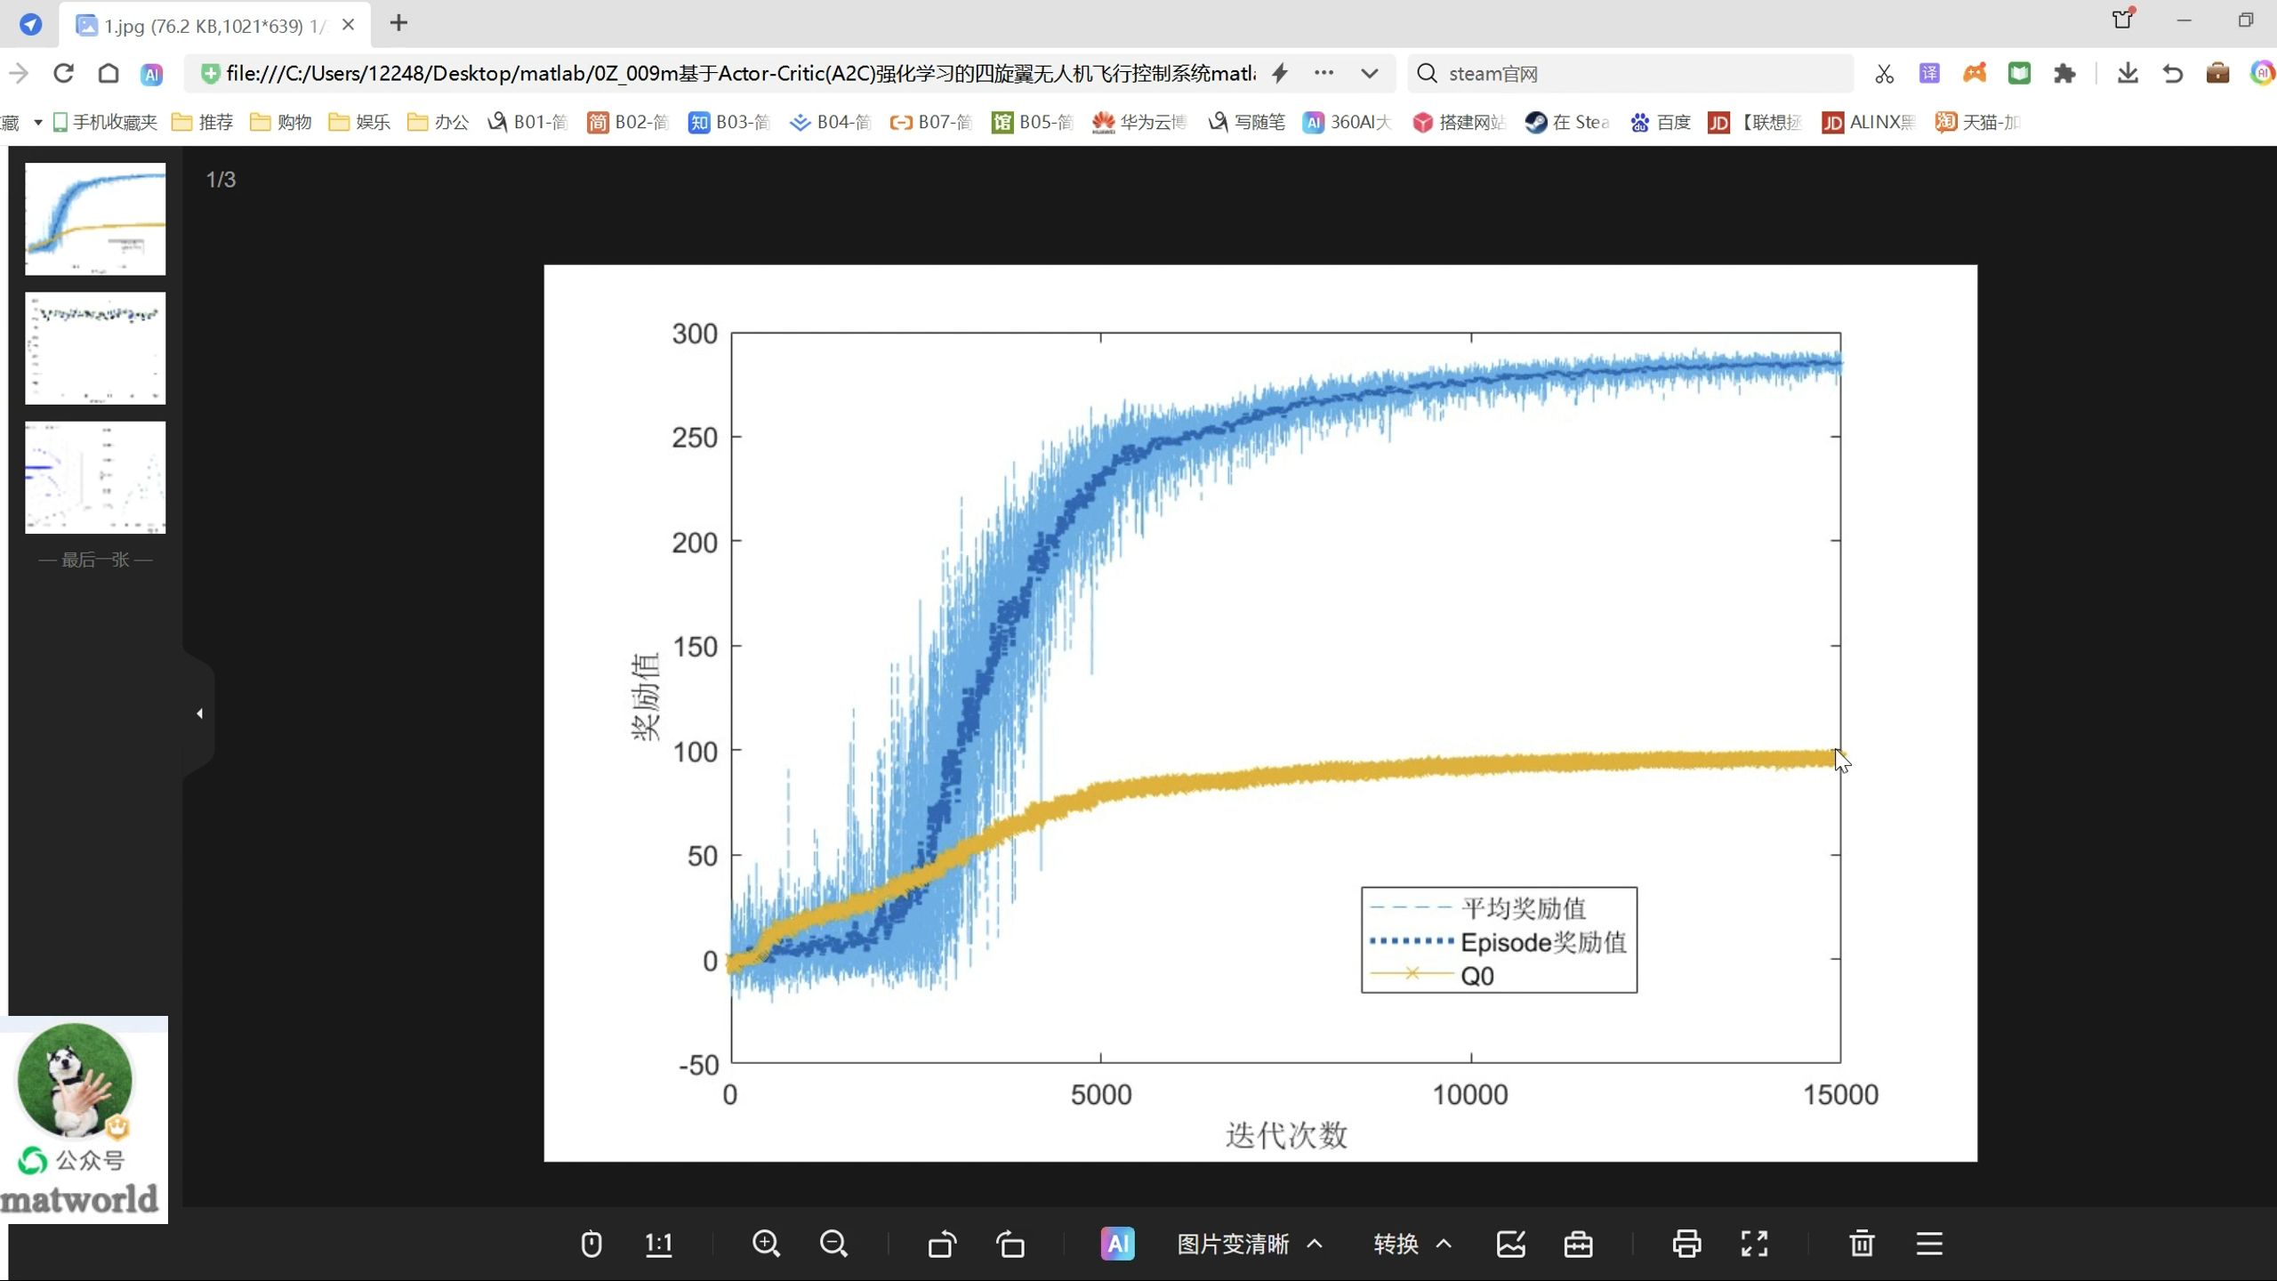
Task: Open the 办公 bookmarks folder
Action: 439,122
